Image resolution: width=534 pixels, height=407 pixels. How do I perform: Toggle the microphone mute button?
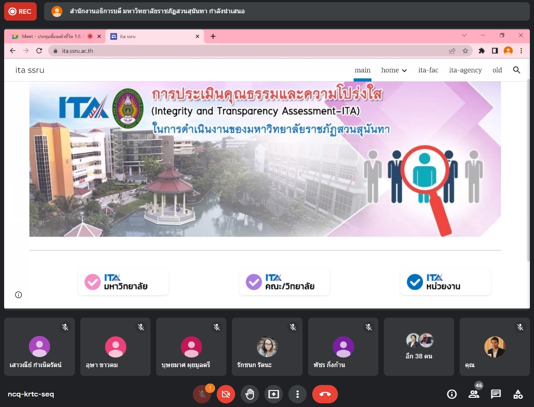tap(202, 394)
